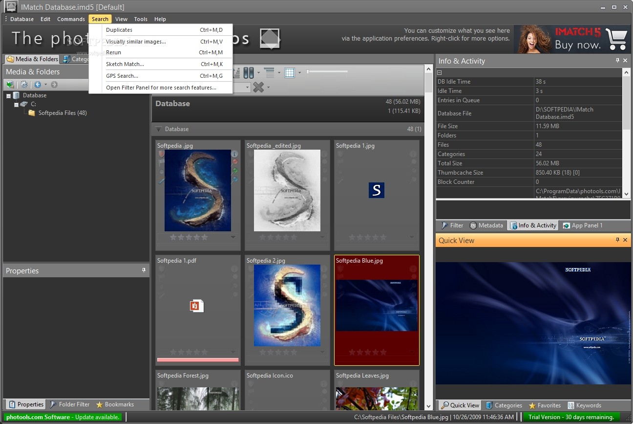Pin the Quick View panel
The height and width of the screenshot is (424, 633).
coord(617,240)
